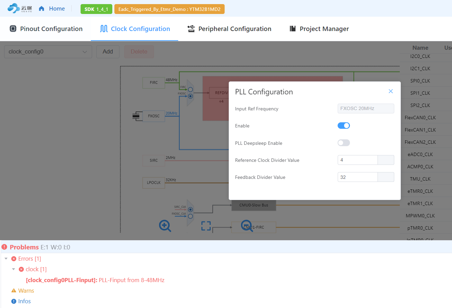Open the Project Manager tab
The width and height of the screenshot is (452, 308).
coord(319,29)
